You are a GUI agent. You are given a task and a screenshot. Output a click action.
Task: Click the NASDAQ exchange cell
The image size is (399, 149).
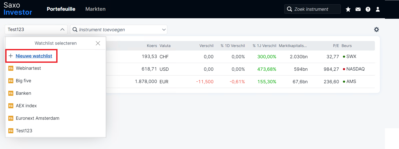[354, 69]
